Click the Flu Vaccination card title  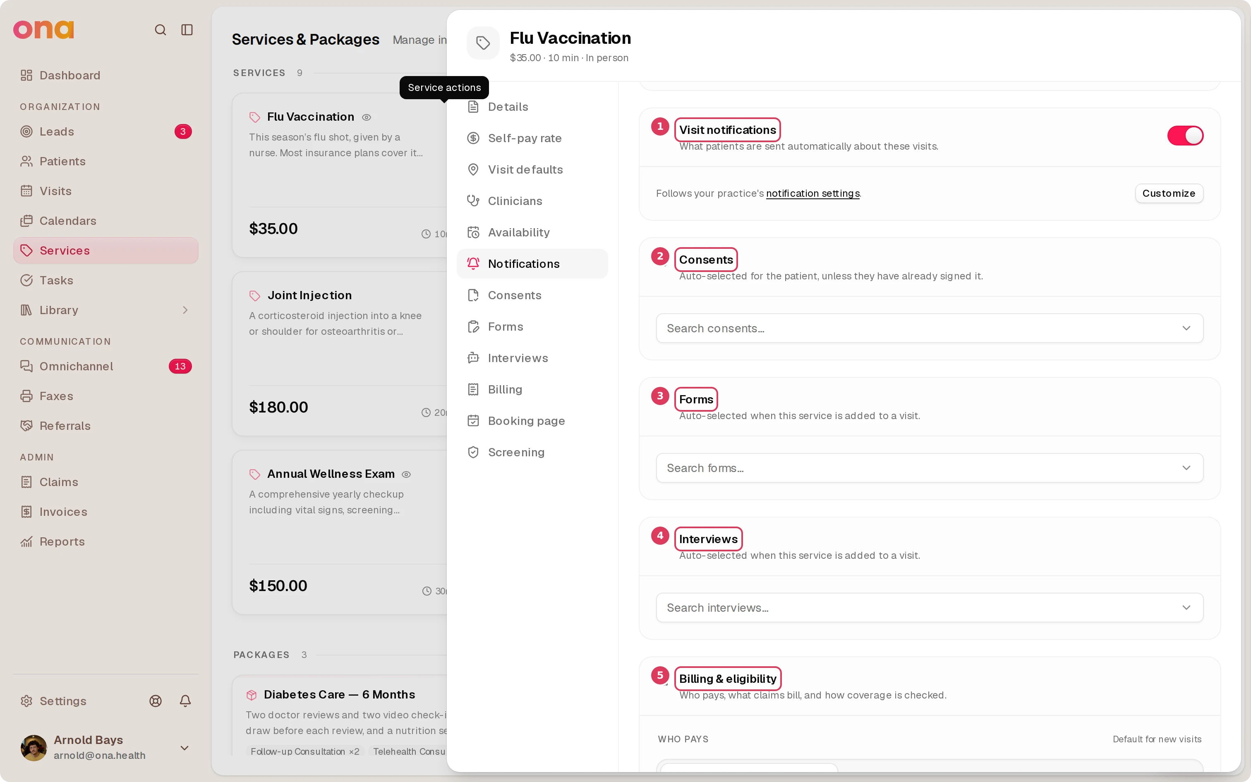click(x=311, y=117)
